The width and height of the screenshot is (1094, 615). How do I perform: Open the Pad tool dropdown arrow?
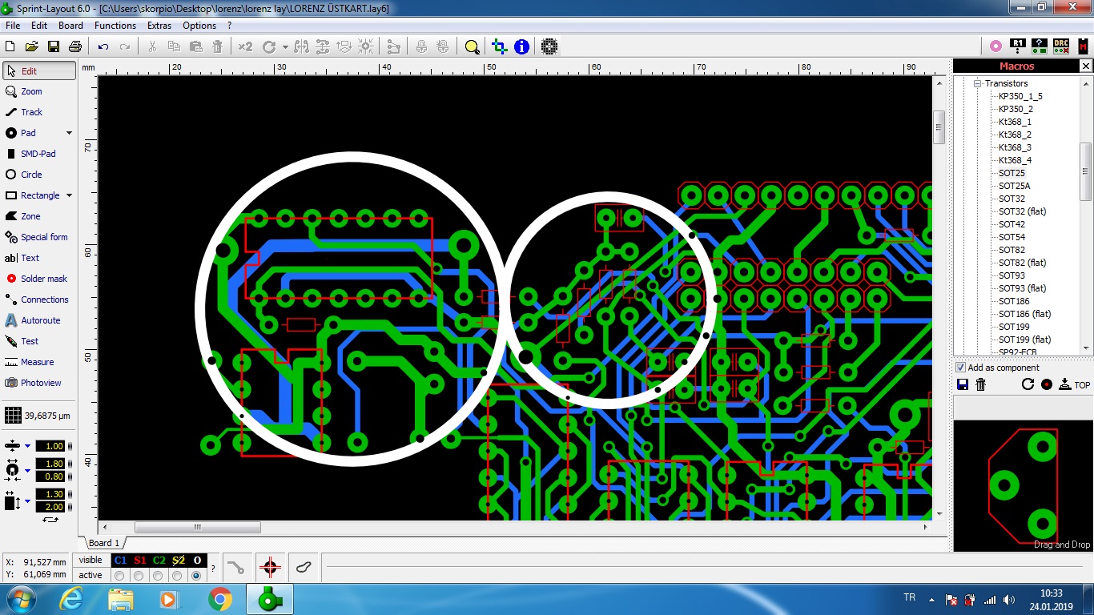(x=69, y=133)
